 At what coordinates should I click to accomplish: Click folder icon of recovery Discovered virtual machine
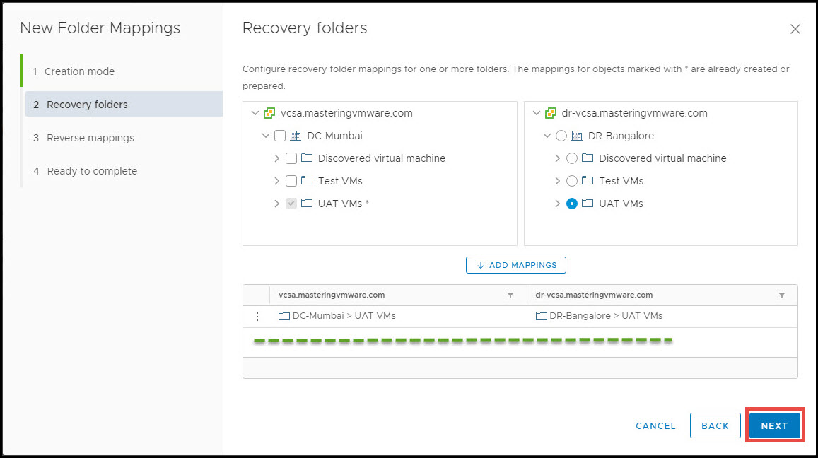click(x=588, y=158)
